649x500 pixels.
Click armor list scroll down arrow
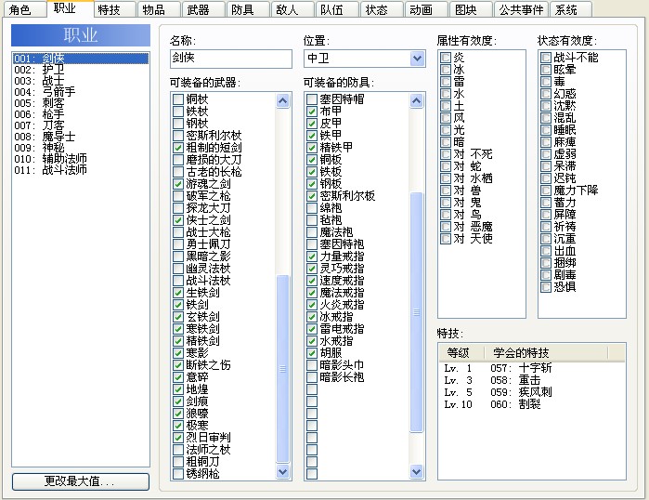[416, 471]
